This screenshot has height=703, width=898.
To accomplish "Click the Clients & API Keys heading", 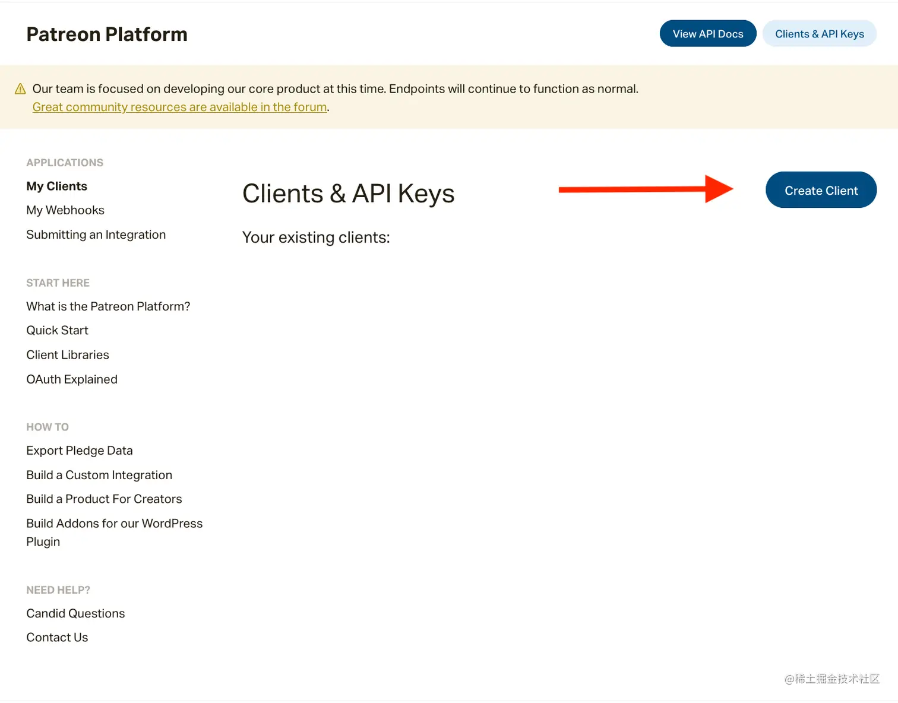I will pyautogui.click(x=348, y=194).
